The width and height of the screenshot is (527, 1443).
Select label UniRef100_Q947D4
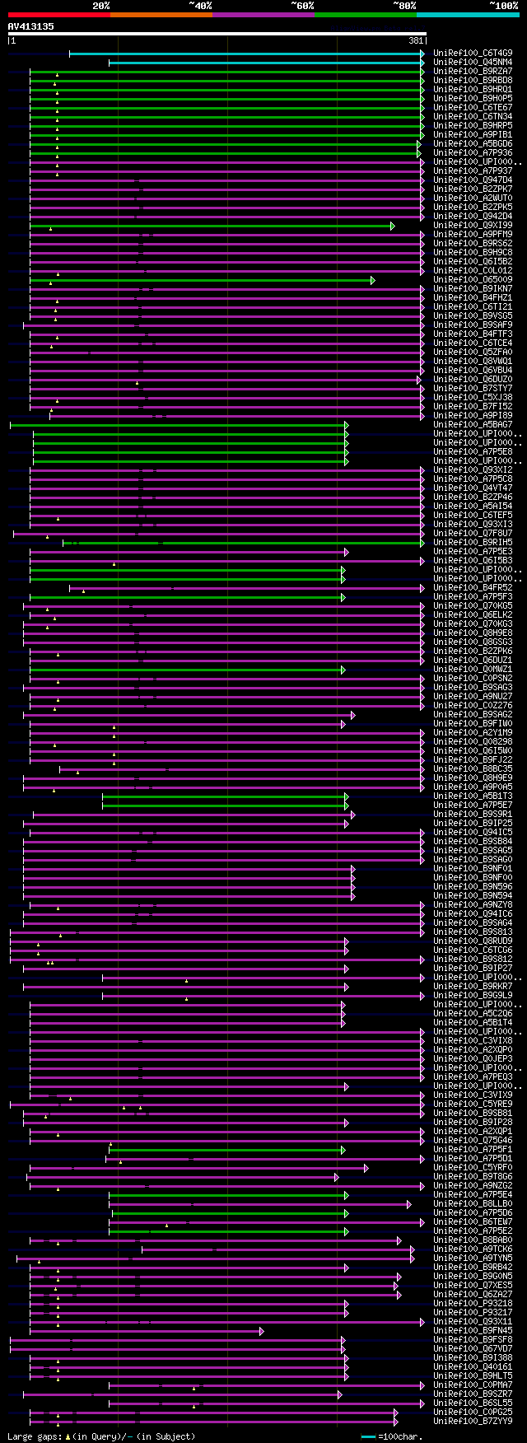point(473,180)
